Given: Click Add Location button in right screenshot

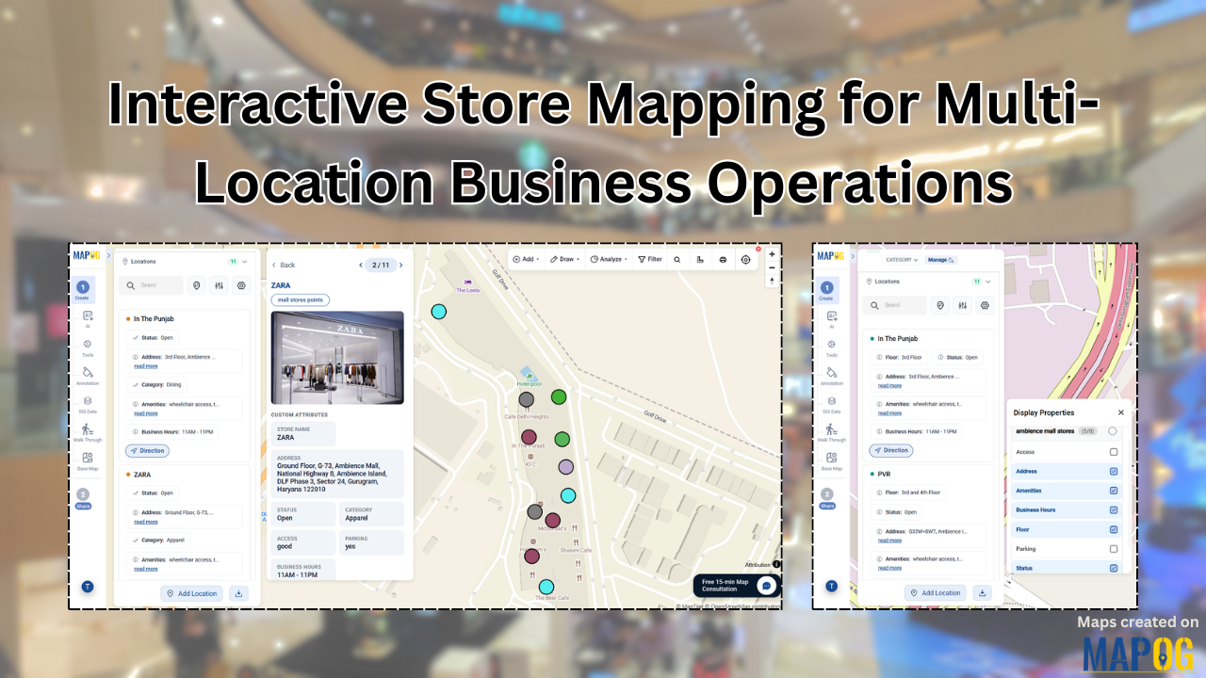Looking at the screenshot, I should (936, 593).
